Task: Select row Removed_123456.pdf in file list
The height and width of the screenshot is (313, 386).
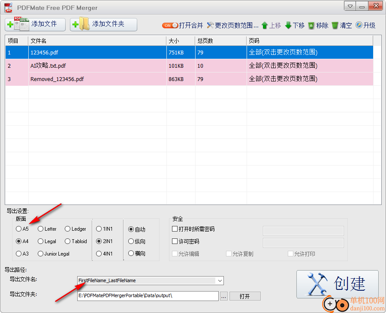Action: click(189, 79)
